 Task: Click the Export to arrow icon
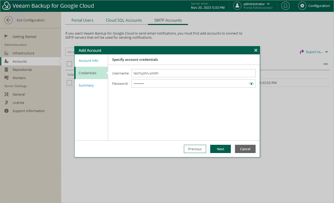302,52
